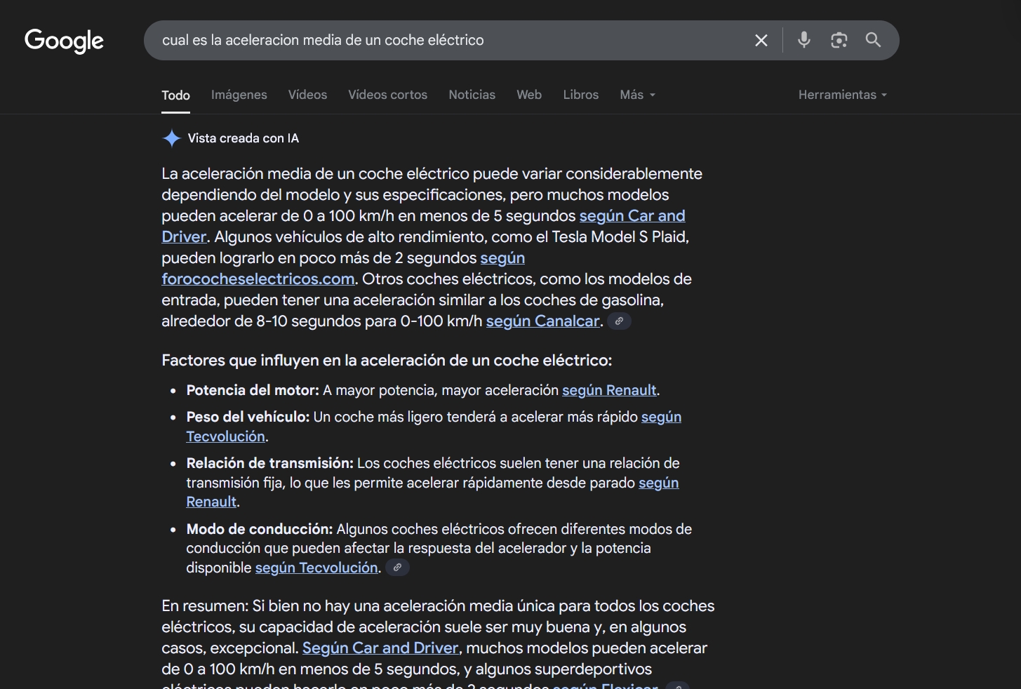Open source link chip after Canalcar paragraph

619,321
